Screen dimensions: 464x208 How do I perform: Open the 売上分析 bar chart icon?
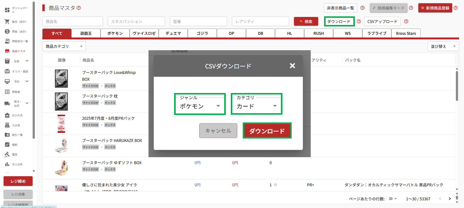[x=7, y=164]
